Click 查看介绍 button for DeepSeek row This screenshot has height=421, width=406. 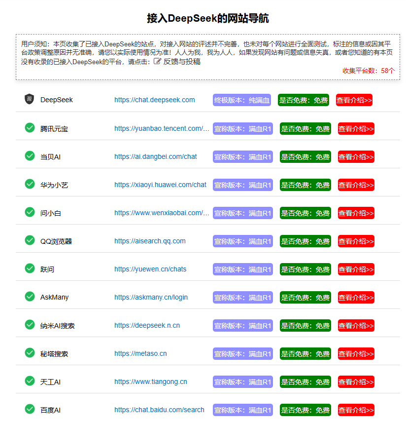tap(354, 100)
